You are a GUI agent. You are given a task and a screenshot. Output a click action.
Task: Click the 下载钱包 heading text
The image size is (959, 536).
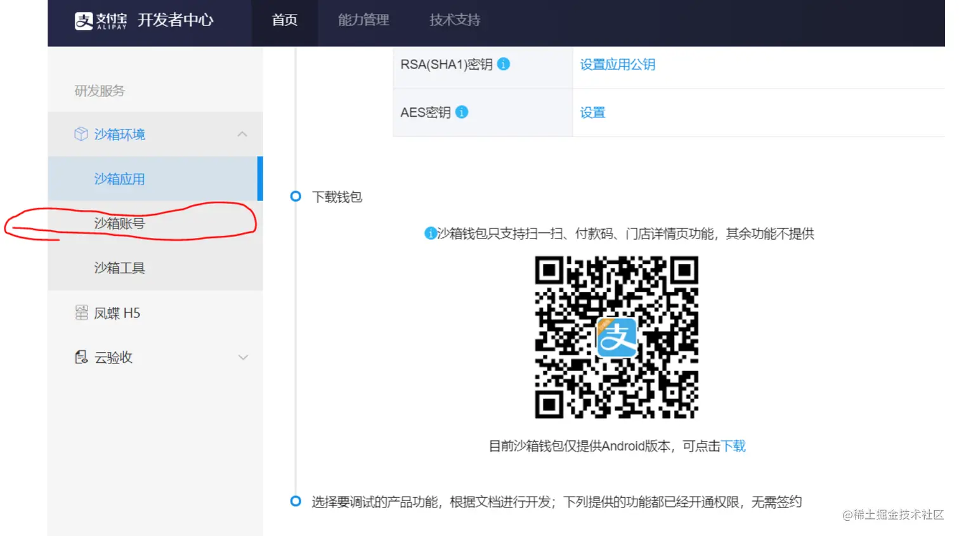[x=337, y=197]
